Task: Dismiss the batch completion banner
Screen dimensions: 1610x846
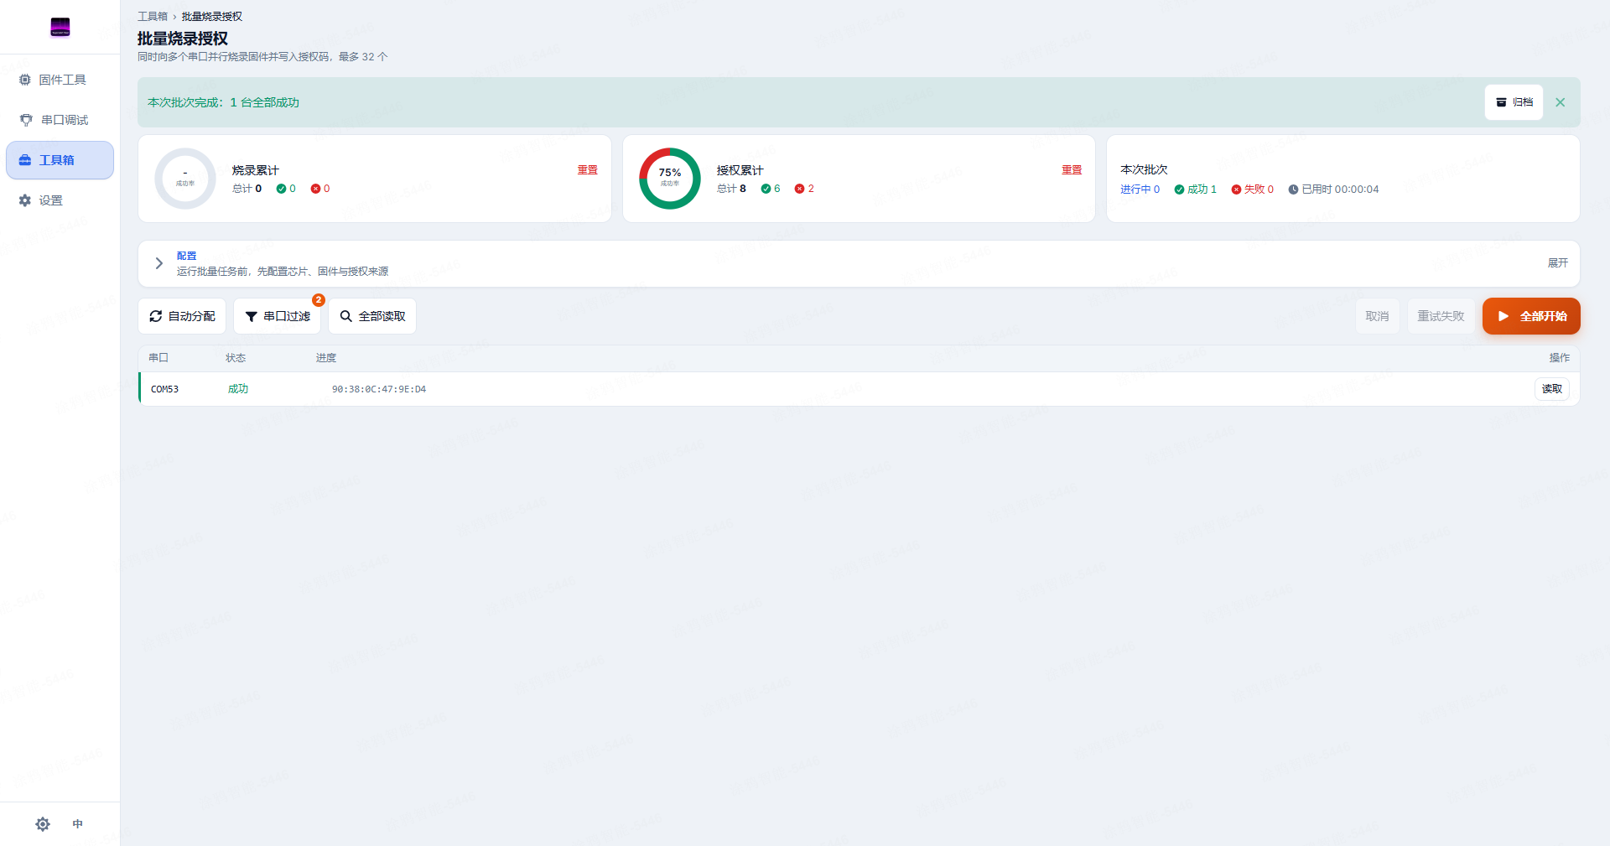Action: pyautogui.click(x=1561, y=102)
